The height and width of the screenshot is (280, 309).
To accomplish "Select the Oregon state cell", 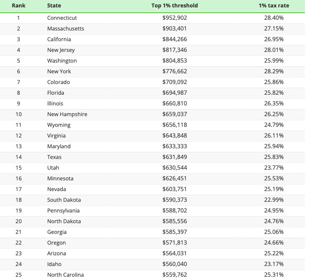I will point(56,243).
